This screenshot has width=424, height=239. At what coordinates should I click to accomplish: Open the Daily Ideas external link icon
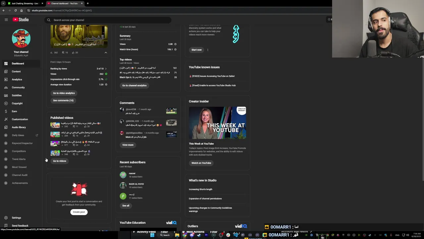[x=37, y=135]
